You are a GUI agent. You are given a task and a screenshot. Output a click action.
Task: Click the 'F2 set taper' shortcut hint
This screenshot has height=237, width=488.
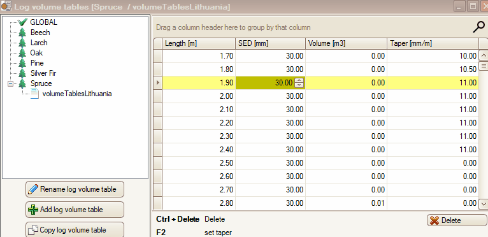click(x=194, y=233)
